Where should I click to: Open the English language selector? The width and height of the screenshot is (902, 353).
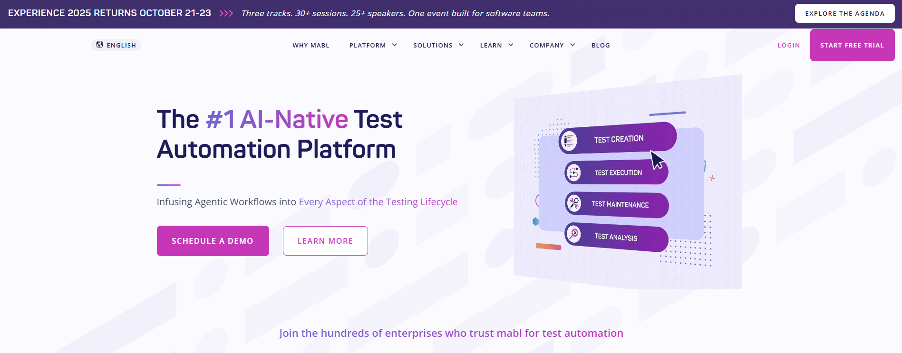[116, 45]
